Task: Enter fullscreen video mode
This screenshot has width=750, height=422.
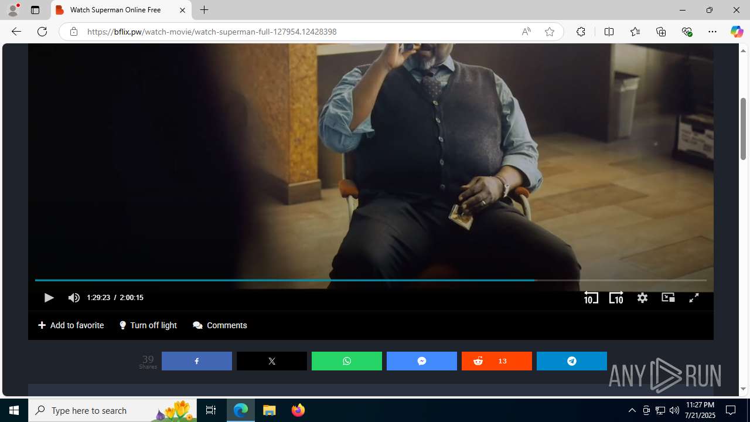Action: (x=694, y=298)
